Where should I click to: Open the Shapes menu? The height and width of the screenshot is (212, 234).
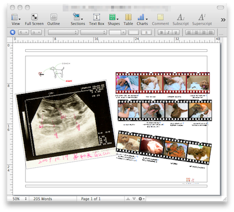click(113, 19)
